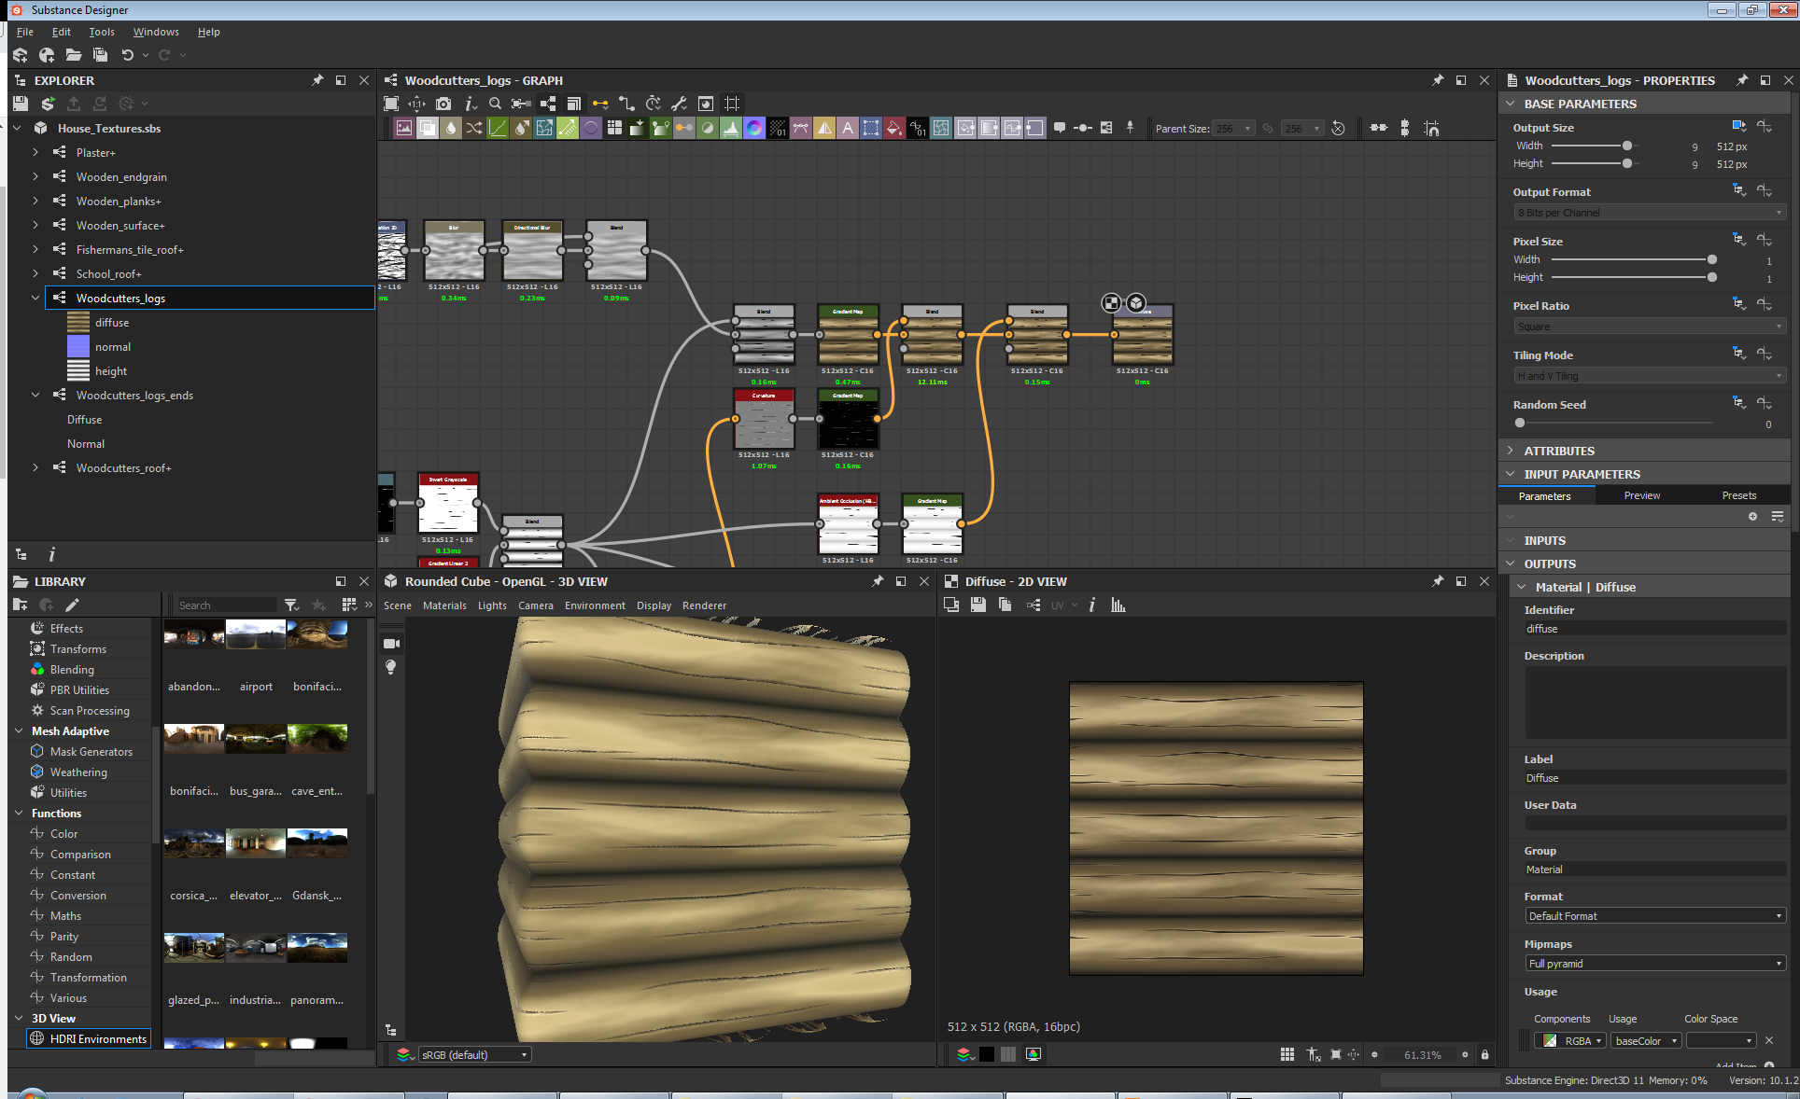Pin the Properties panel
The image size is (1800, 1099).
pyautogui.click(x=1742, y=80)
